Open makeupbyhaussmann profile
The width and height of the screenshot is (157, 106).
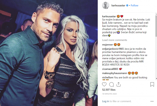point(115,73)
